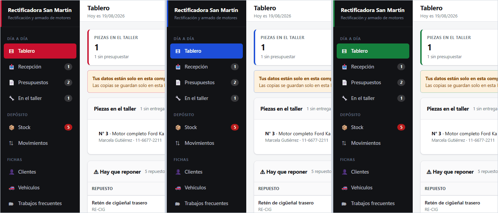Click the Trabajos frecuentes icon in the green-themed sidebar
This screenshot has height=213, width=498.
(344, 203)
